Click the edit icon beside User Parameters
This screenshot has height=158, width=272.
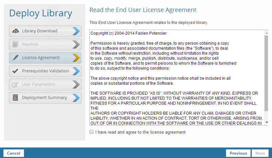15,84
